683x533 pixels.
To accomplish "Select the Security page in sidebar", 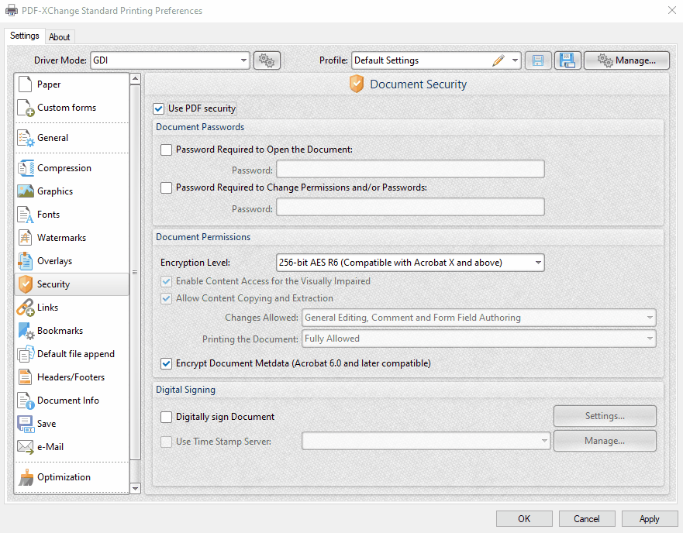I will click(x=24, y=284).
